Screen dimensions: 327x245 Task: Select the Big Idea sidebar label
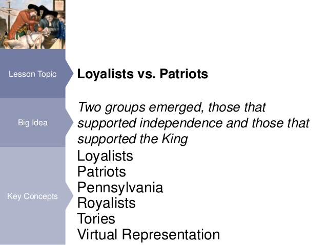point(32,123)
